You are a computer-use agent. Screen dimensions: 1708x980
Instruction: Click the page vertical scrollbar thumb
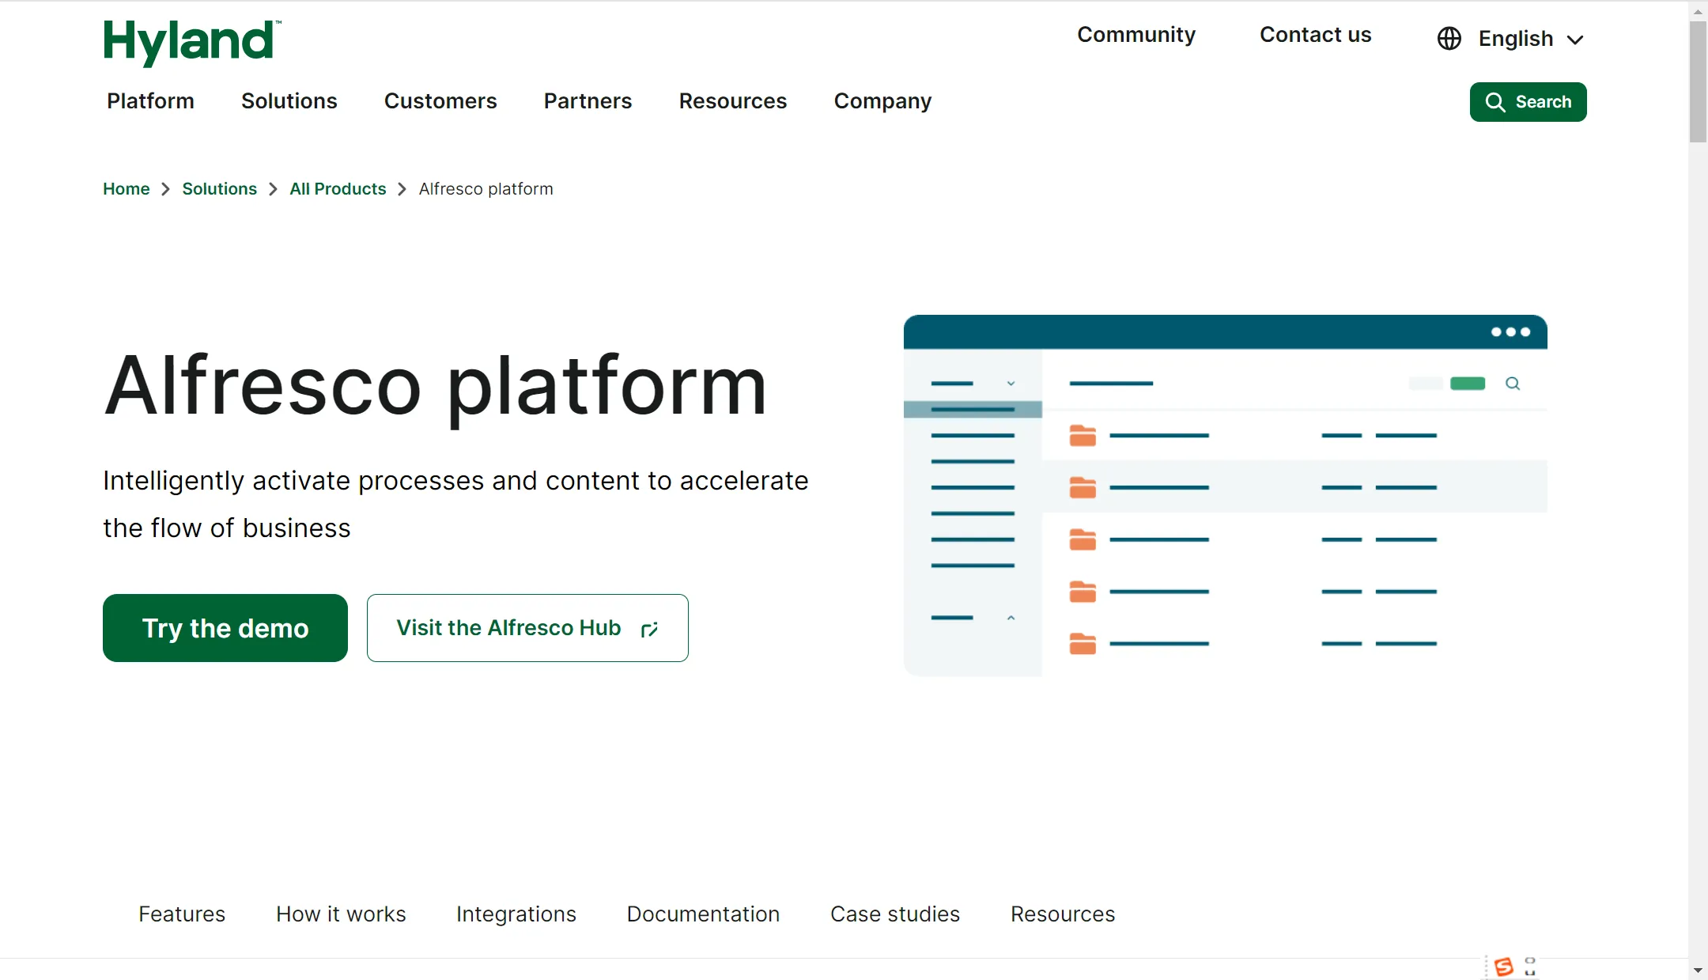click(1698, 81)
